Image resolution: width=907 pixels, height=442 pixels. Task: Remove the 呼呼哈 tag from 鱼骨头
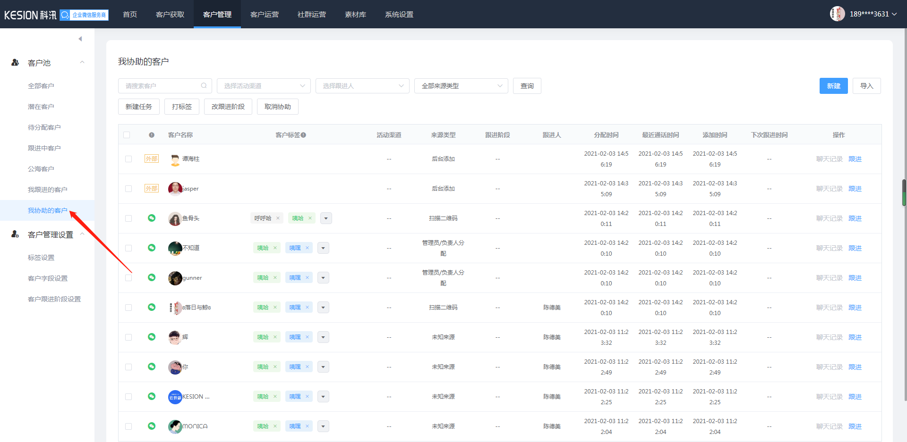278,218
